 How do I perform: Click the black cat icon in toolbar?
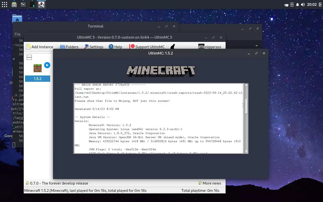click(173, 47)
